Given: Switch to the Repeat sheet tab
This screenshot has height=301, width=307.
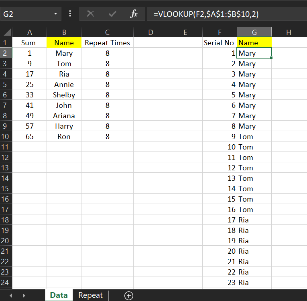Looking at the screenshot, I should coord(90,295).
